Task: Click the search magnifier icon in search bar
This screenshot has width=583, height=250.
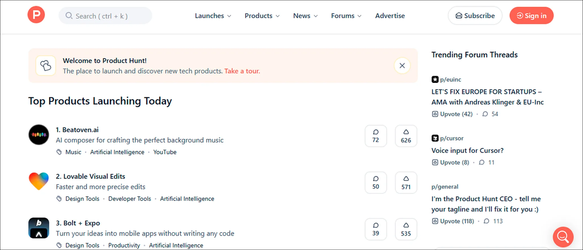Action: (x=69, y=16)
